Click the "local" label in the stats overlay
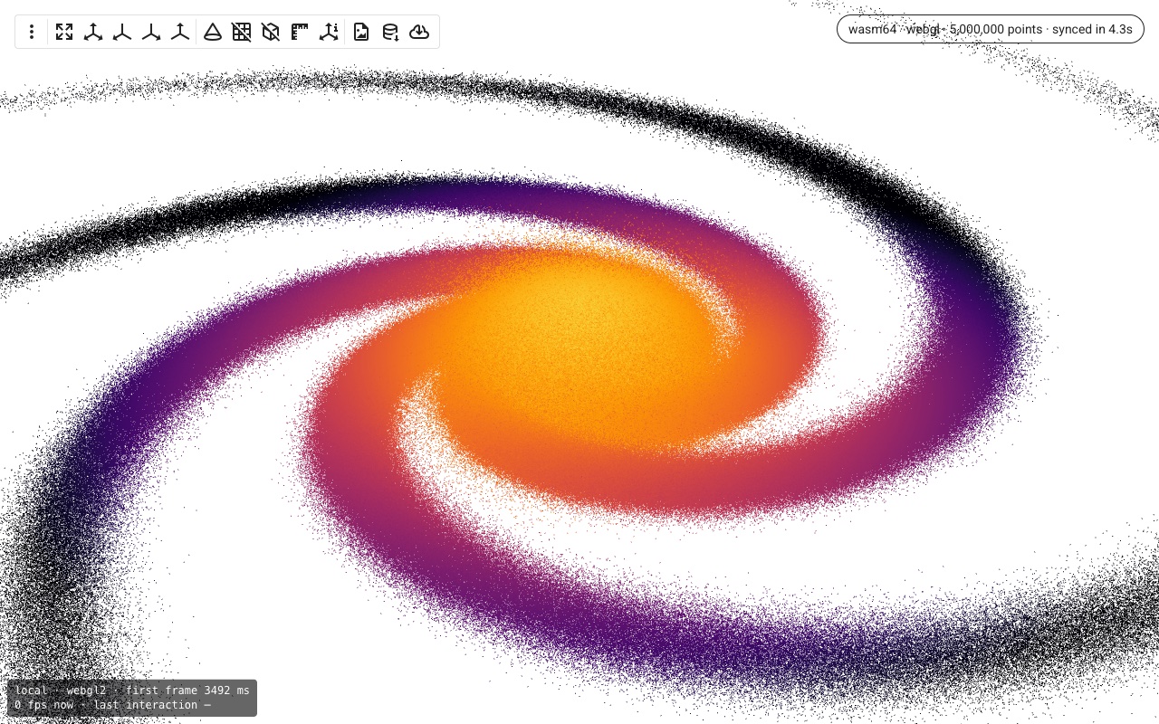Image resolution: width=1159 pixels, height=724 pixels. (x=31, y=691)
